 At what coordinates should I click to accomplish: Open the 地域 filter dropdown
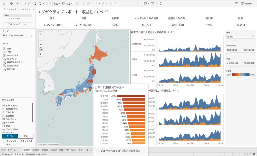coord(240,37)
